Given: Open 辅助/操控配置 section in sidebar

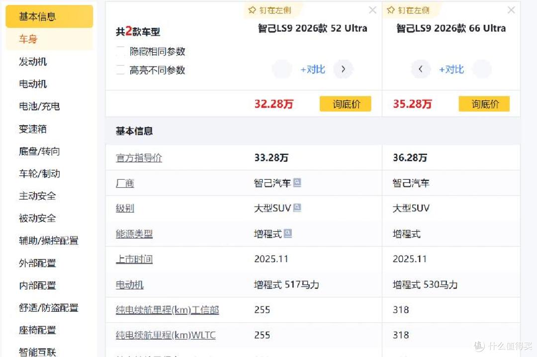Looking at the screenshot, I should point(49,241).
